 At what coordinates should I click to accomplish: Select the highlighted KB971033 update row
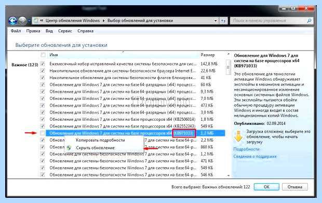(135, 133)
